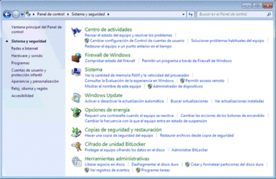This screenshot has width=276, height=179.
Task: Click the search magnifier icon
Action: (269, 14)
